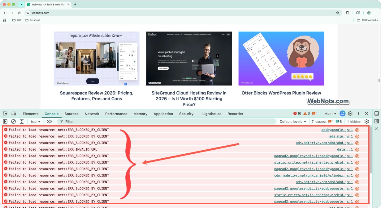This screenshot has height=208, width=381.
Task: Open the apps grid icon in bookmarks bar
Action: point(4,20)
